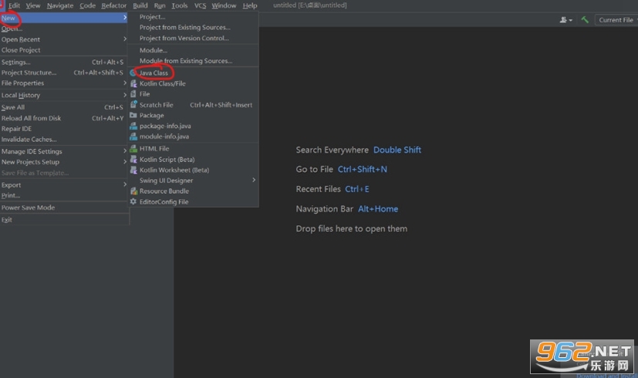Select Invalidate Caches... entry
Viewport: 638px width, 378px height.
(x=64, y=139)
